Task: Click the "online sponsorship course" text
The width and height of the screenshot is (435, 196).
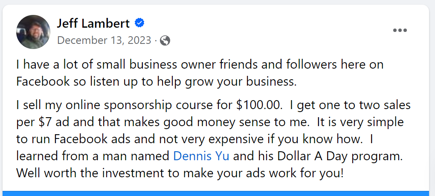Action: 142,104
